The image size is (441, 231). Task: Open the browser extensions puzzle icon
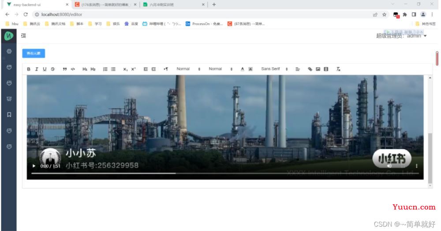click(x=405, y=15)
